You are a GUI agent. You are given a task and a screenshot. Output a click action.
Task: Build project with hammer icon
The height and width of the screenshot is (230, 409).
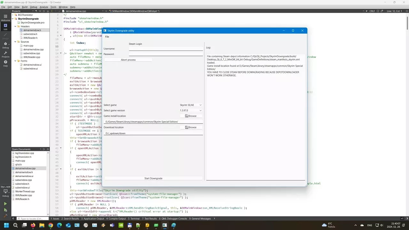click(5, 216)
